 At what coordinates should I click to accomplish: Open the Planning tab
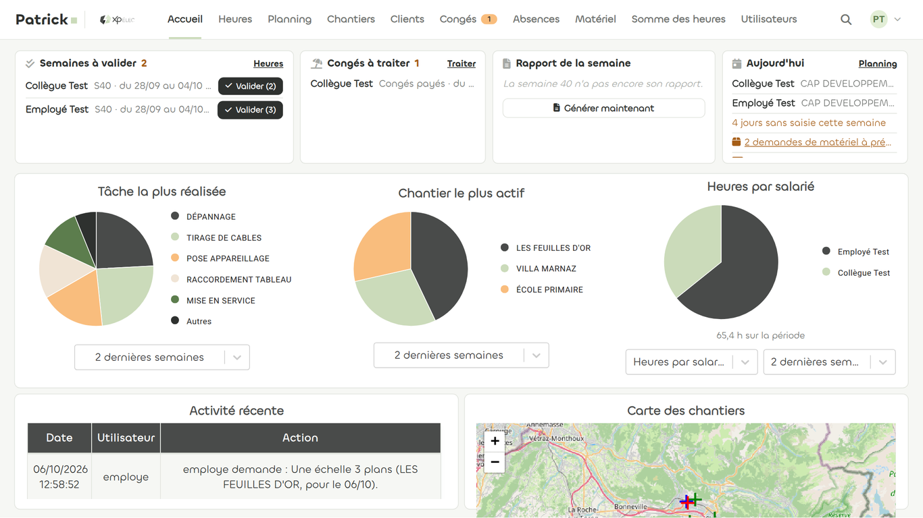pos(289,20)
